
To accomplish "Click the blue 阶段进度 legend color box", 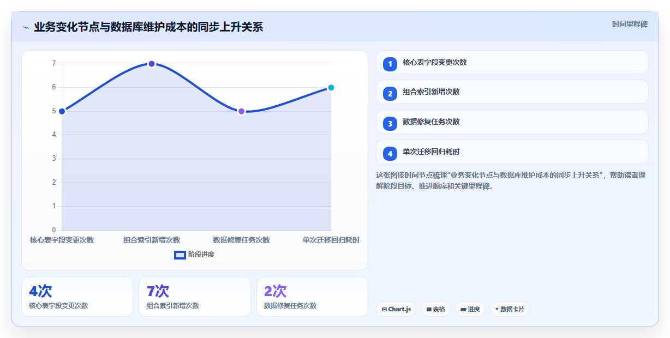I will pyautogui.click(x=180, y=255).
